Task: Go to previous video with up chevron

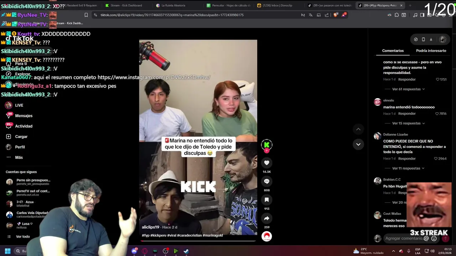Action: (358, 129)
